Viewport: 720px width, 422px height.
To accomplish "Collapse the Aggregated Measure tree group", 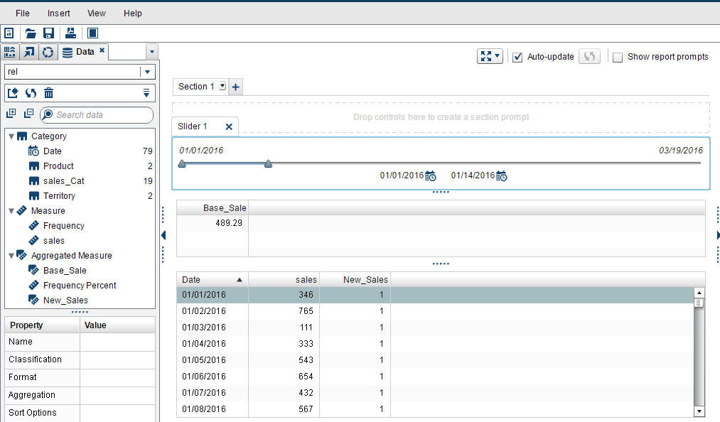I will pos(11,255).
